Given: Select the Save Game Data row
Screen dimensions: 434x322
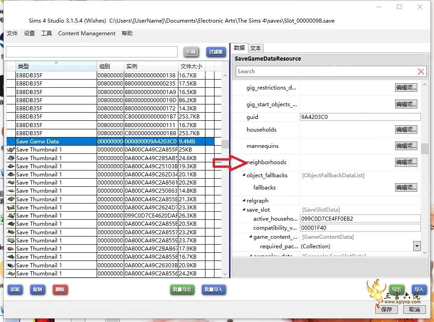Looking at the screenshot, I should click(x=111, y=141).
